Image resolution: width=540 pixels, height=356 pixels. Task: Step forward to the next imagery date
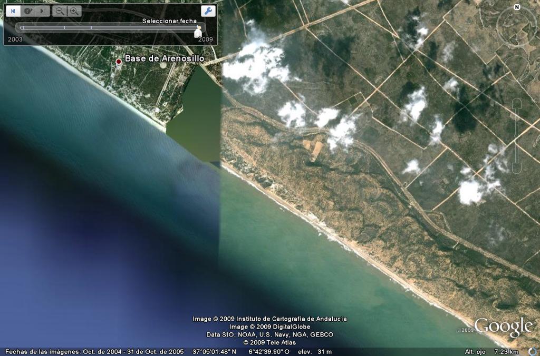click(x=43, y=11)
